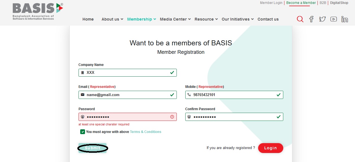This screenshot has height=162, width=355.
Task: Click the Member Login link
Action: click(271, 3)
